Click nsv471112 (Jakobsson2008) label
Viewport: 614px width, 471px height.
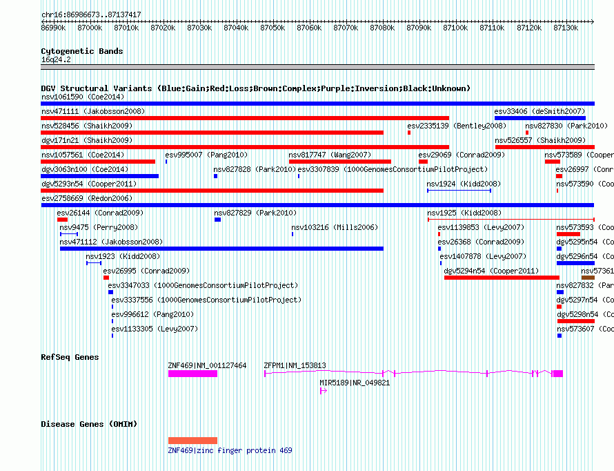[x=111, y=242]
